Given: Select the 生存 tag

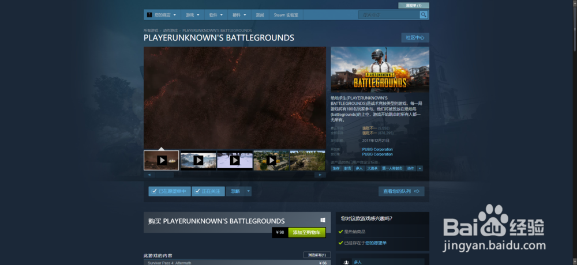Looking at the screenshot, I should [x=336, y=168].
